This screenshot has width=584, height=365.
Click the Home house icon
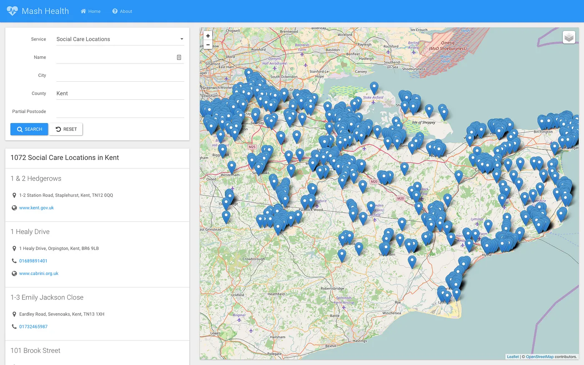(x=83, y=11)
